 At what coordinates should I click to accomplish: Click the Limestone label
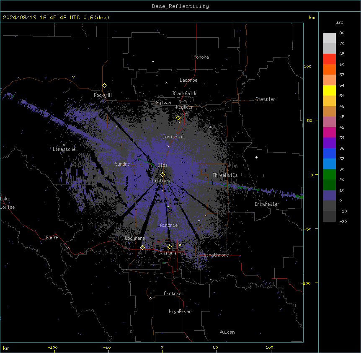pos(64,149)
